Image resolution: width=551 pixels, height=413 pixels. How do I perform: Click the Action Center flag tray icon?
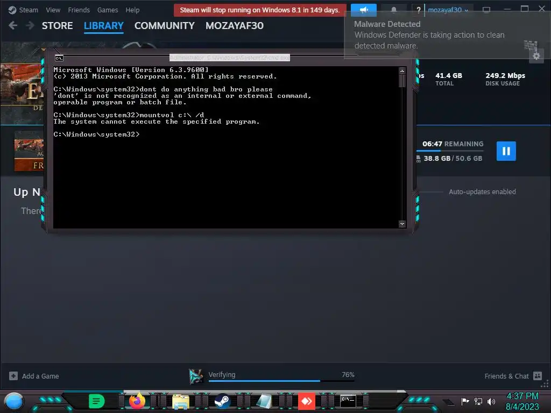tap(465, 401)
